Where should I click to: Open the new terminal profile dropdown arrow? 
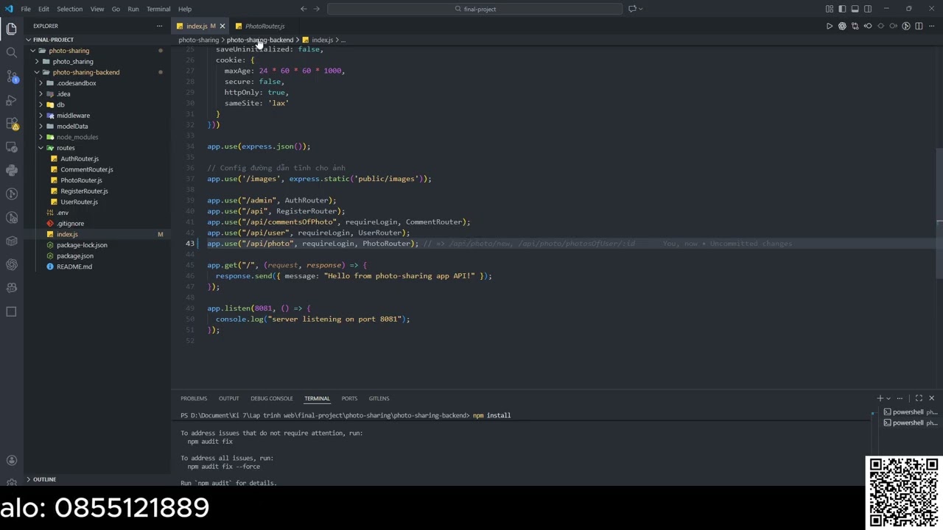(x=888, y=398)
